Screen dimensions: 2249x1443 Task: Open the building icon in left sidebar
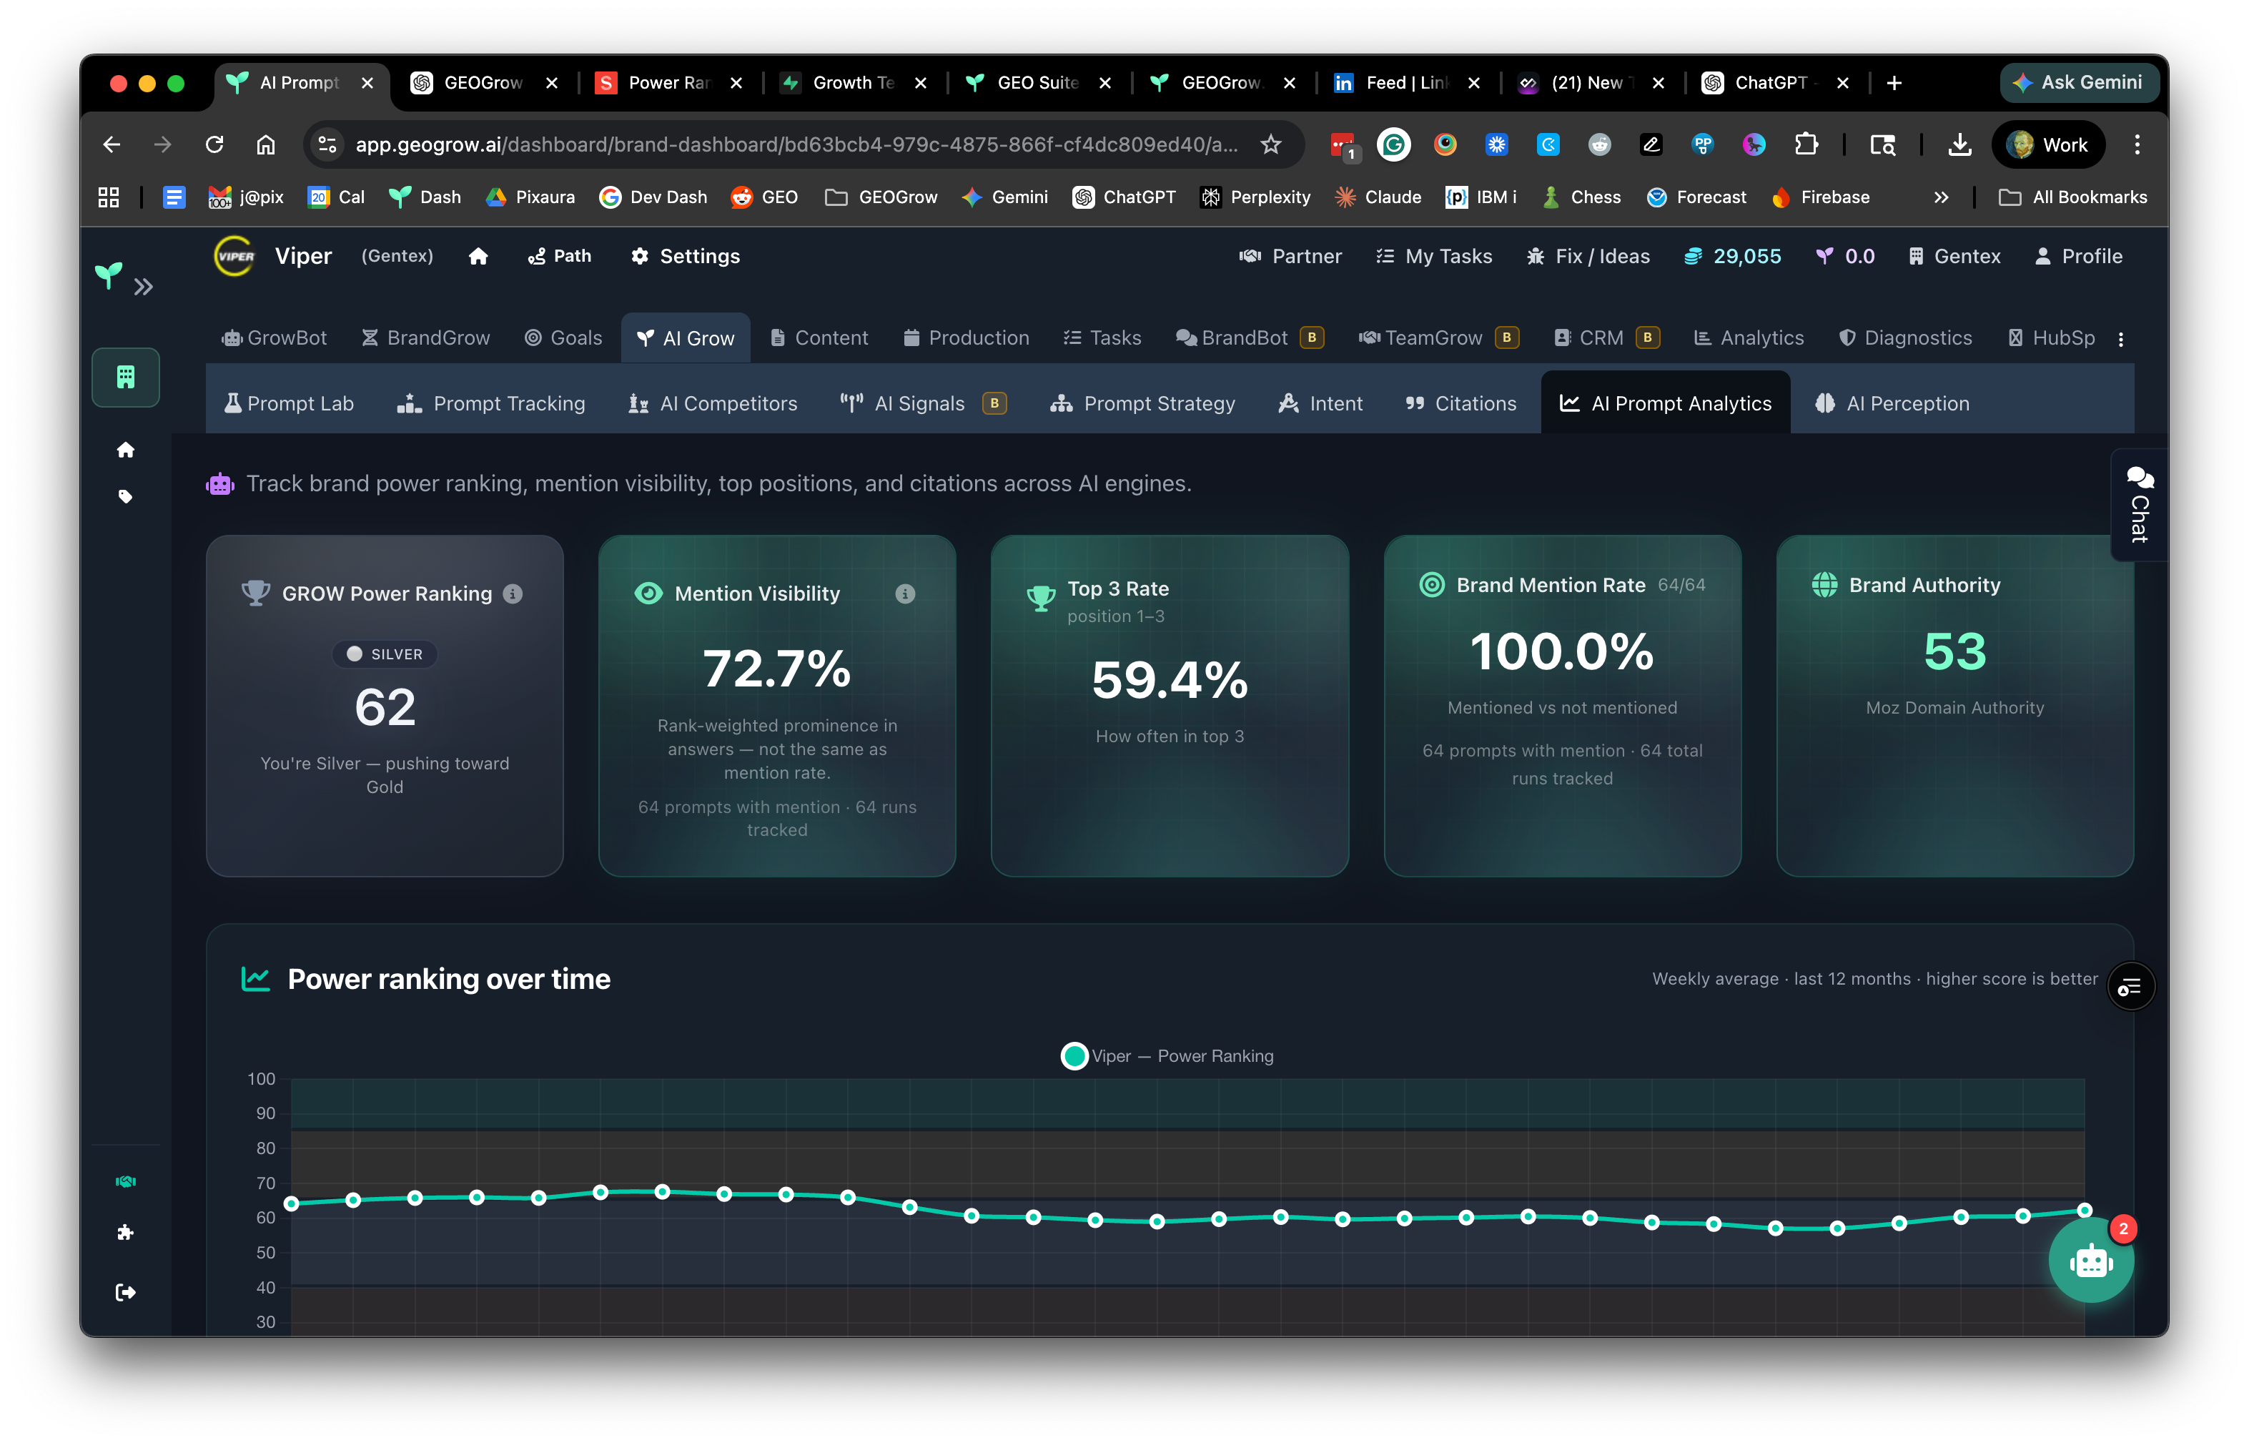tap(126, 378)
